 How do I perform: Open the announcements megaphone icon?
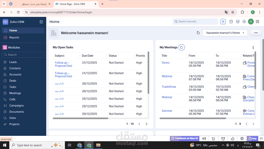[x=204, y=139]
